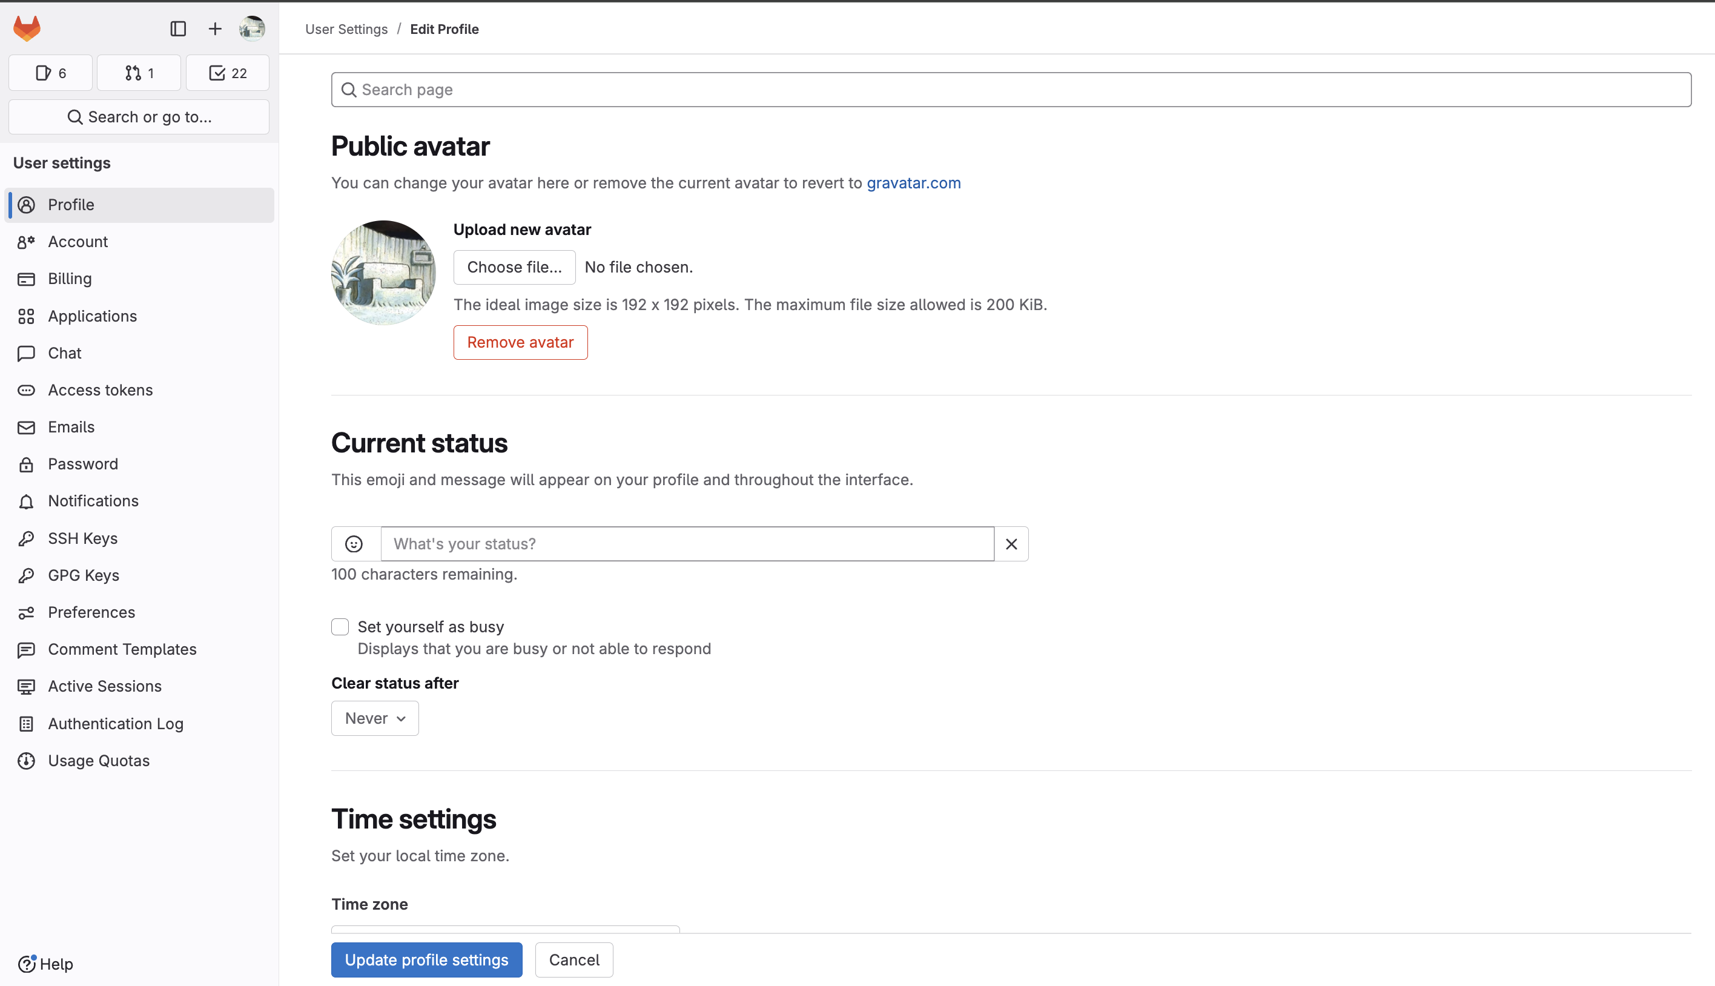Navigate to Preferences settings

(x=91, y=612)
